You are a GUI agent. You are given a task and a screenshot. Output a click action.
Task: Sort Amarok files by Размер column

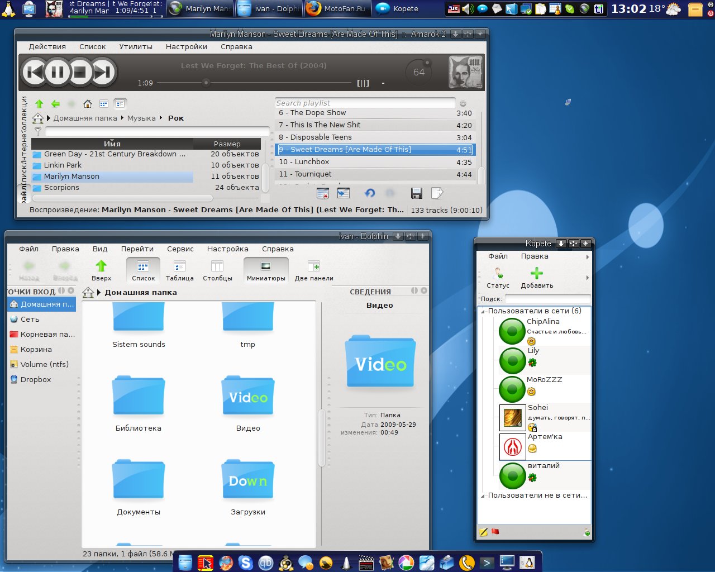coord(227,144)
